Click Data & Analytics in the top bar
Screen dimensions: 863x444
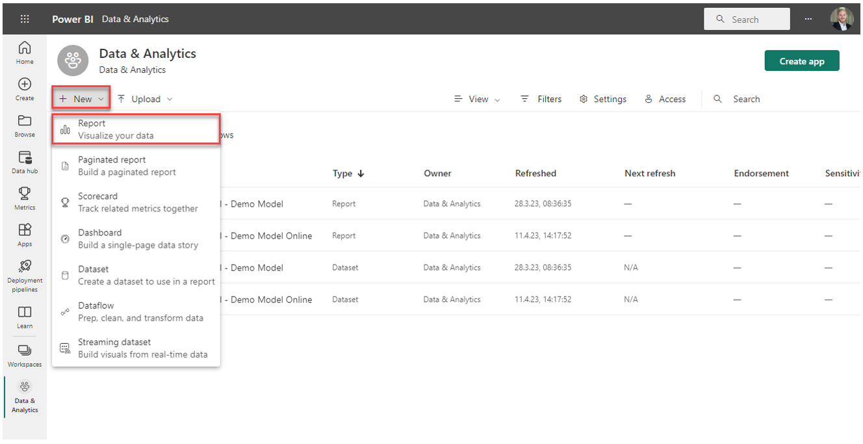(x=135, y=19)
